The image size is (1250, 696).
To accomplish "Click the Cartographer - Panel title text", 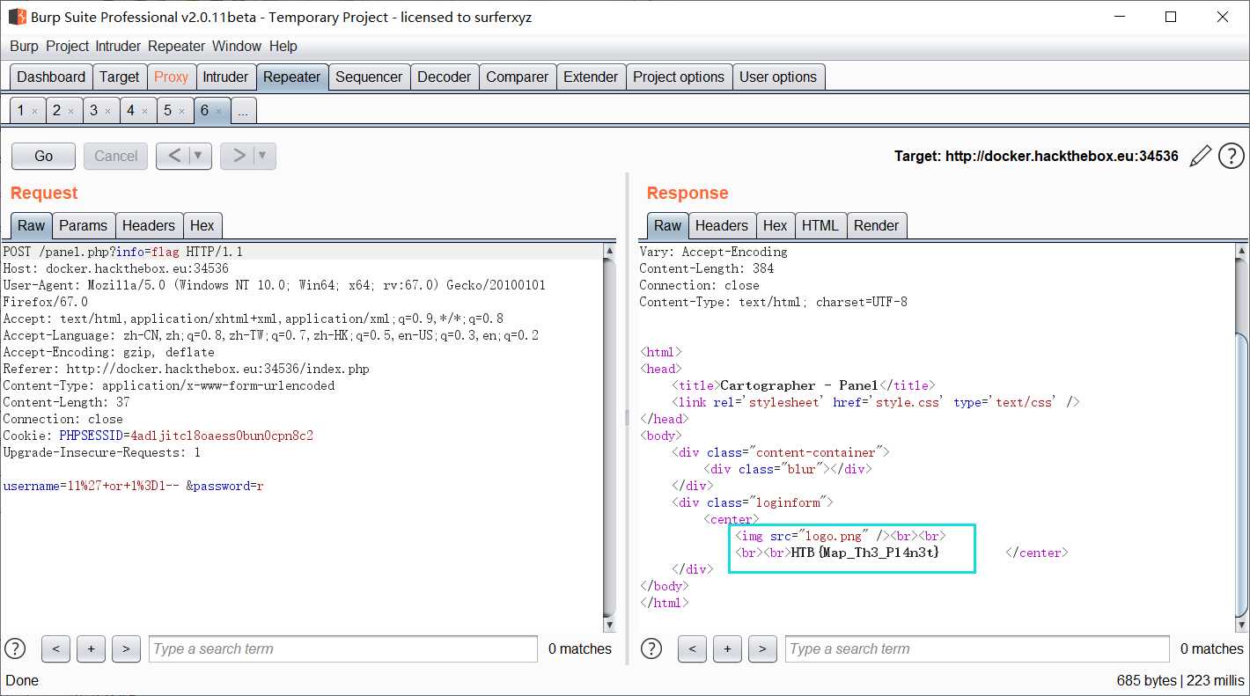I will (x=799, y=385).
